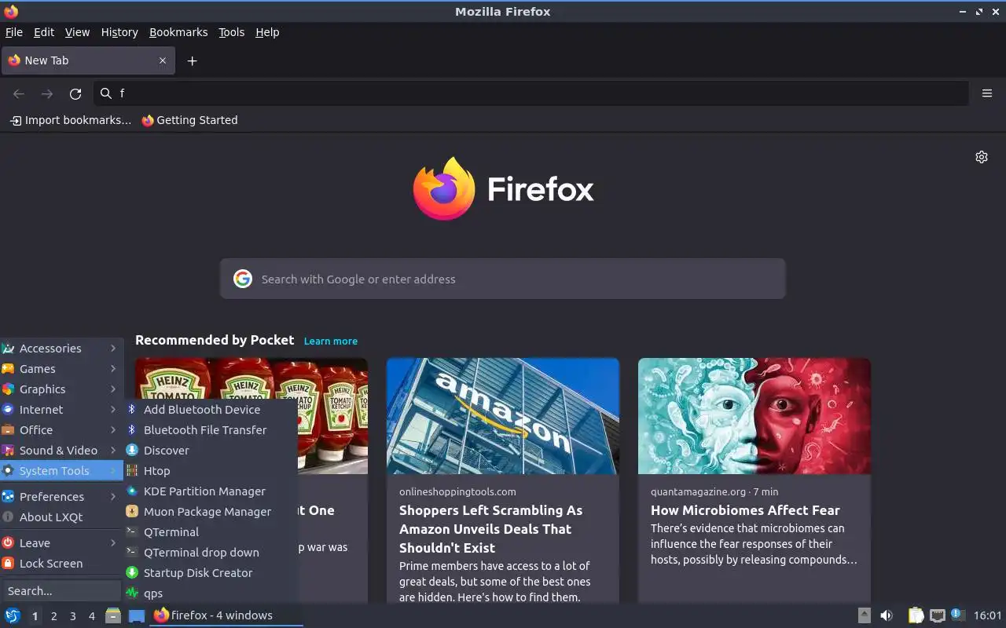Launch Muon Package Manager

211,512
